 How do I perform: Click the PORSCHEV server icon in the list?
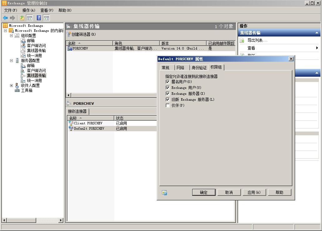(x=70, y=48)
